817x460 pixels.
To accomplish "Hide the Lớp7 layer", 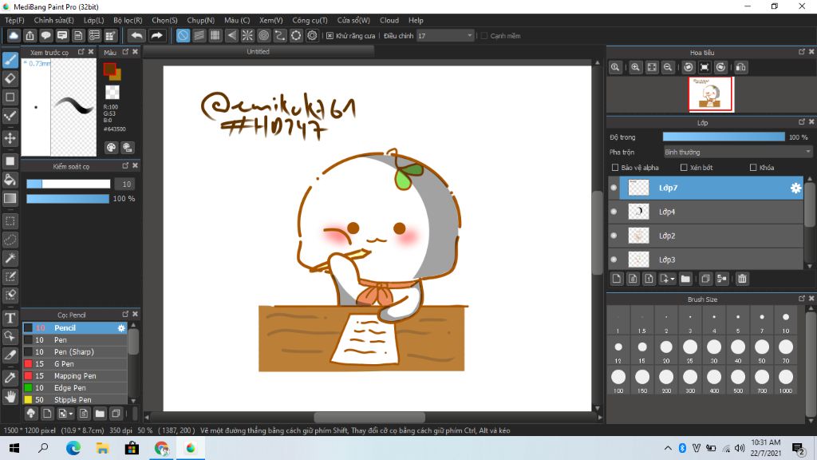I will tap(614, 188).
